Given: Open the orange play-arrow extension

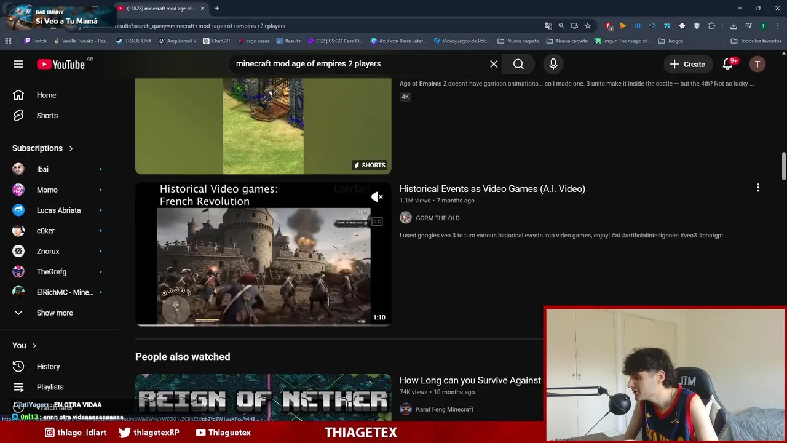Looking at the screenshot, I should (623, 26).
